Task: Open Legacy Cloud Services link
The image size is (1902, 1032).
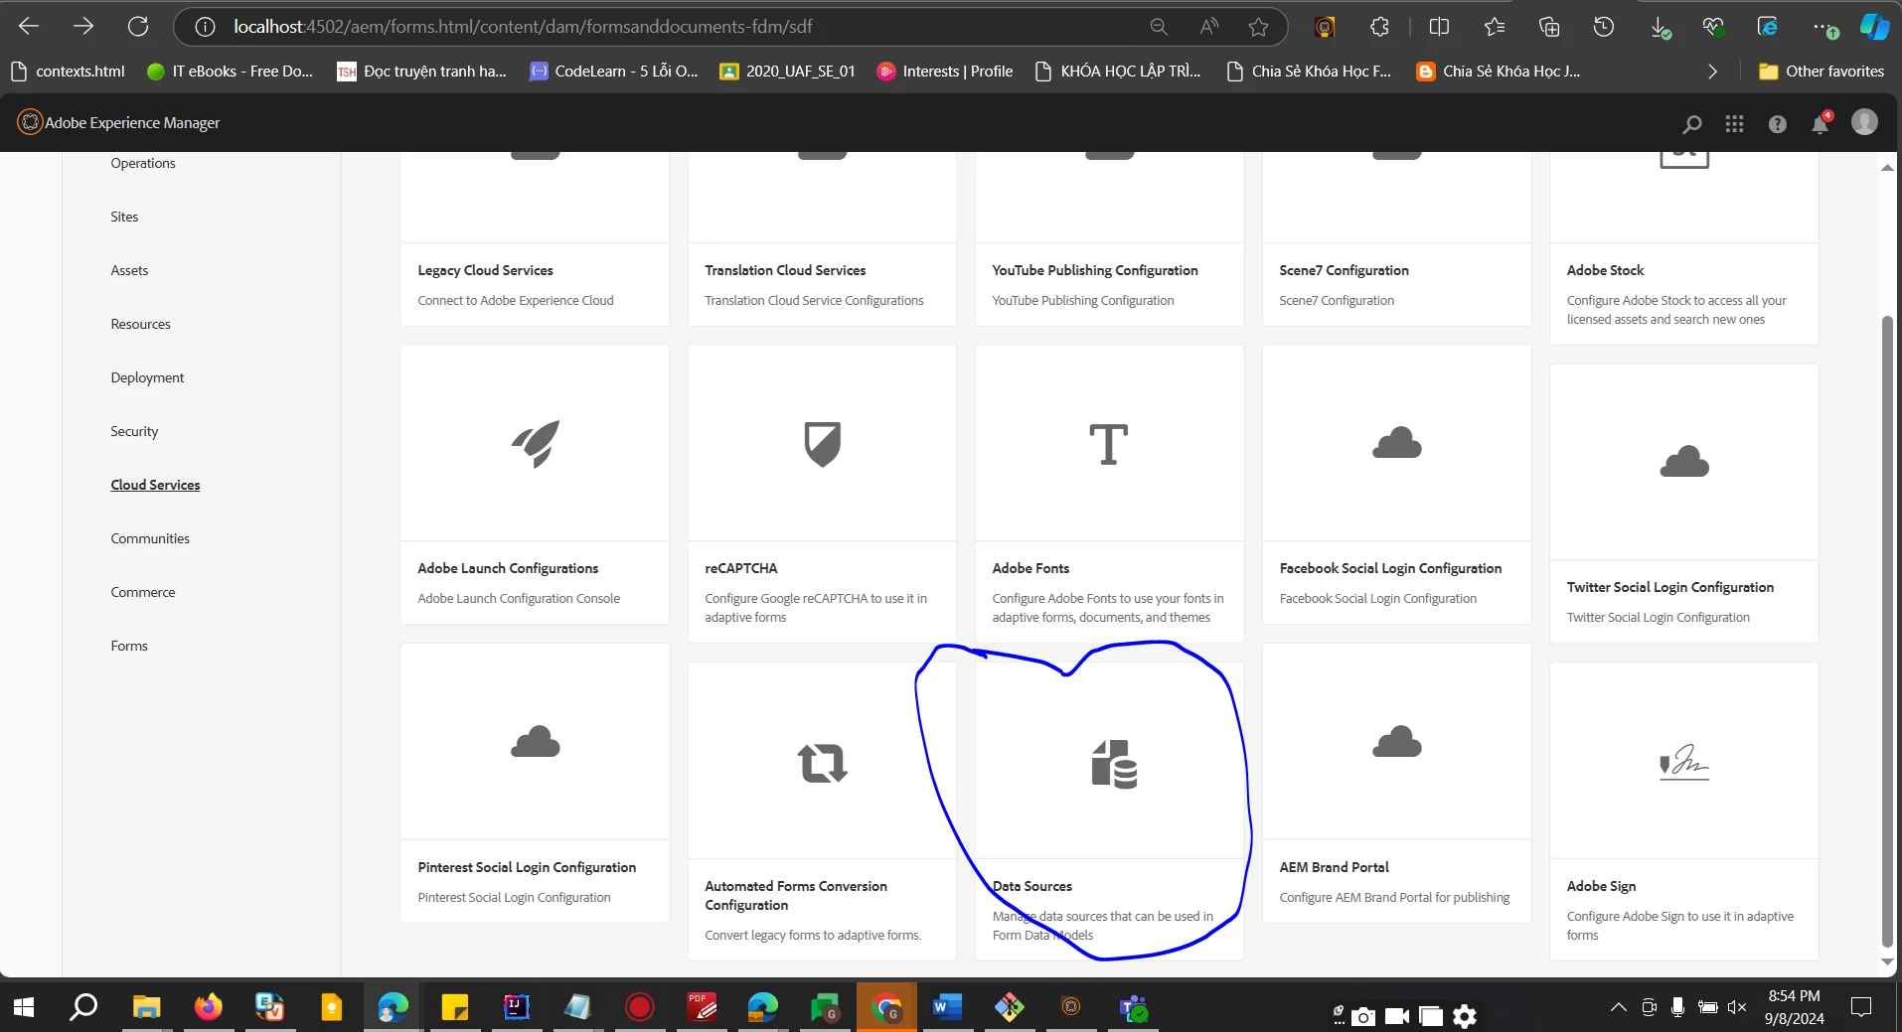Action: [x=485, y=270]
